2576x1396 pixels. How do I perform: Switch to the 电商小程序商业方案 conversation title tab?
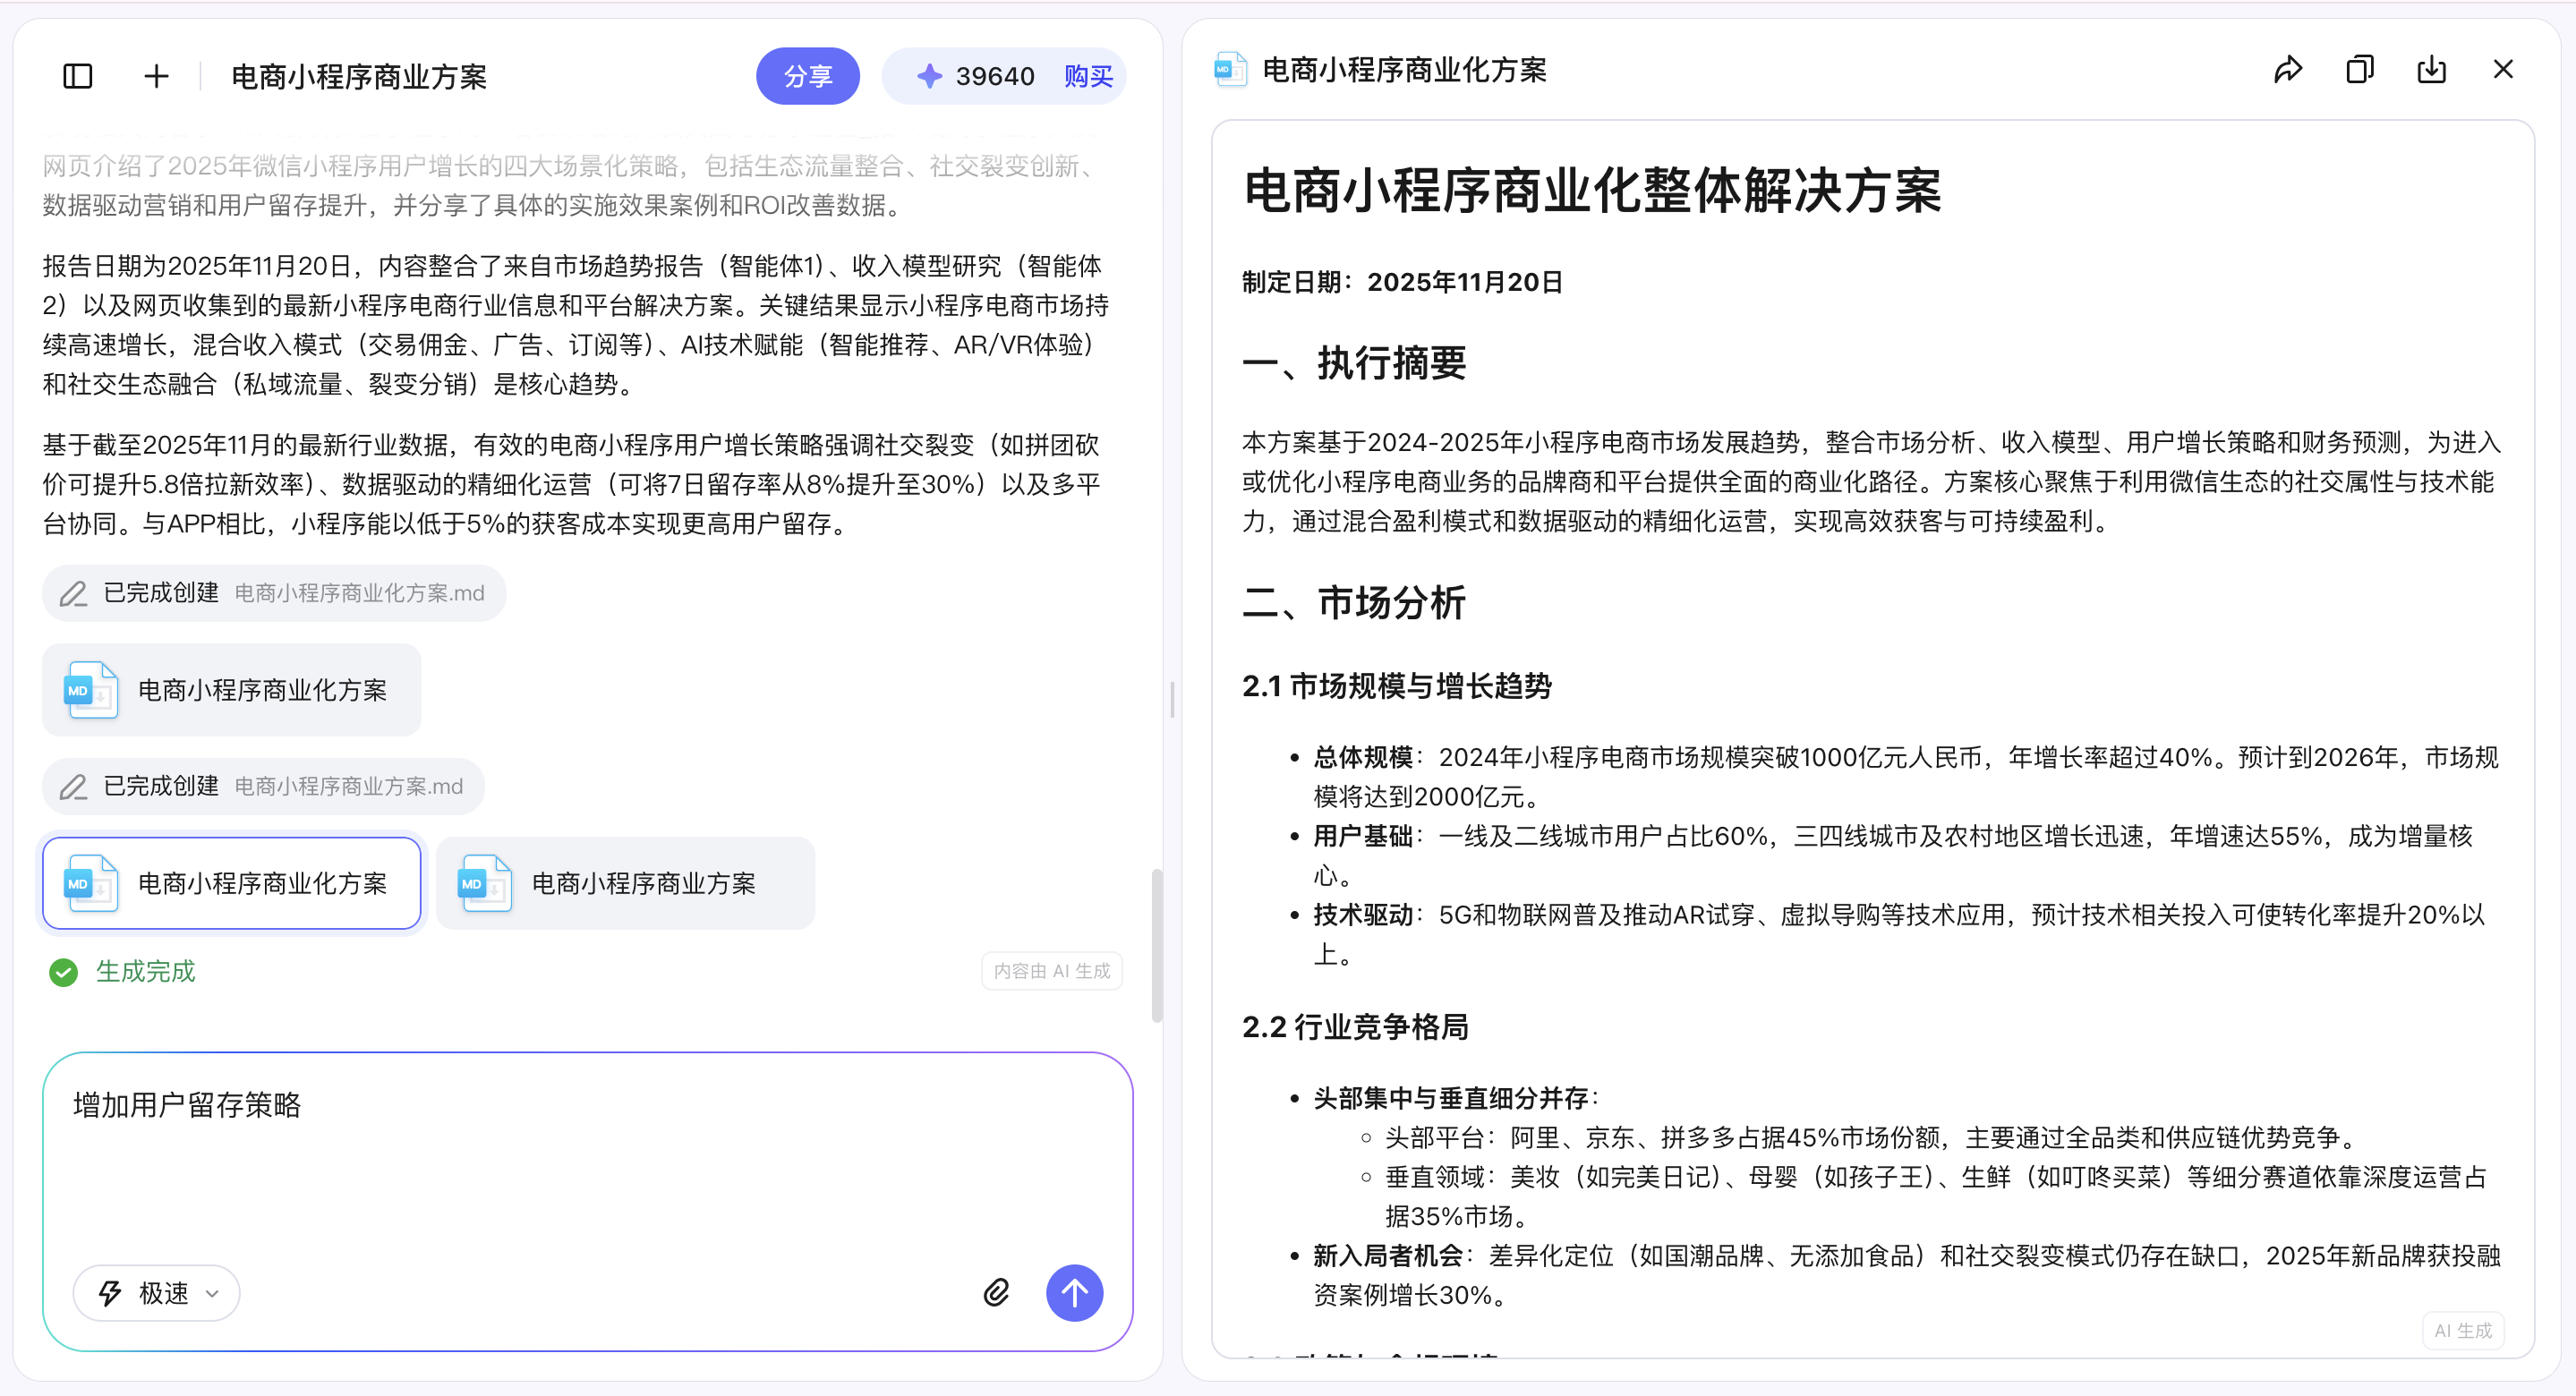(358, 75)
